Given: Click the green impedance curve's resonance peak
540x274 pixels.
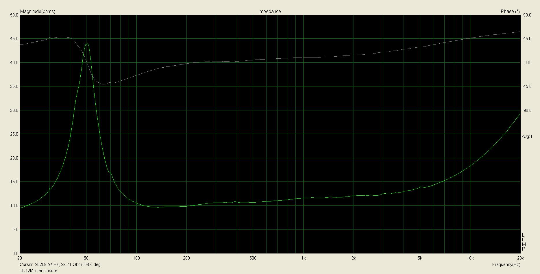Looking at the screenshot, I should coord(87,44).
